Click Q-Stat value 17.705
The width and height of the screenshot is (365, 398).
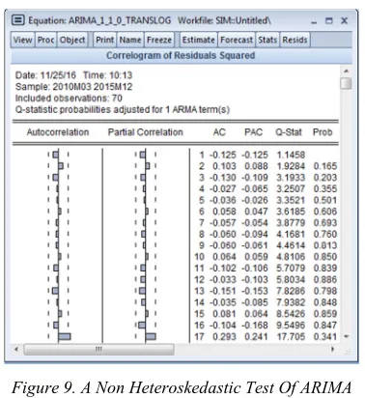tap(291, 337)
